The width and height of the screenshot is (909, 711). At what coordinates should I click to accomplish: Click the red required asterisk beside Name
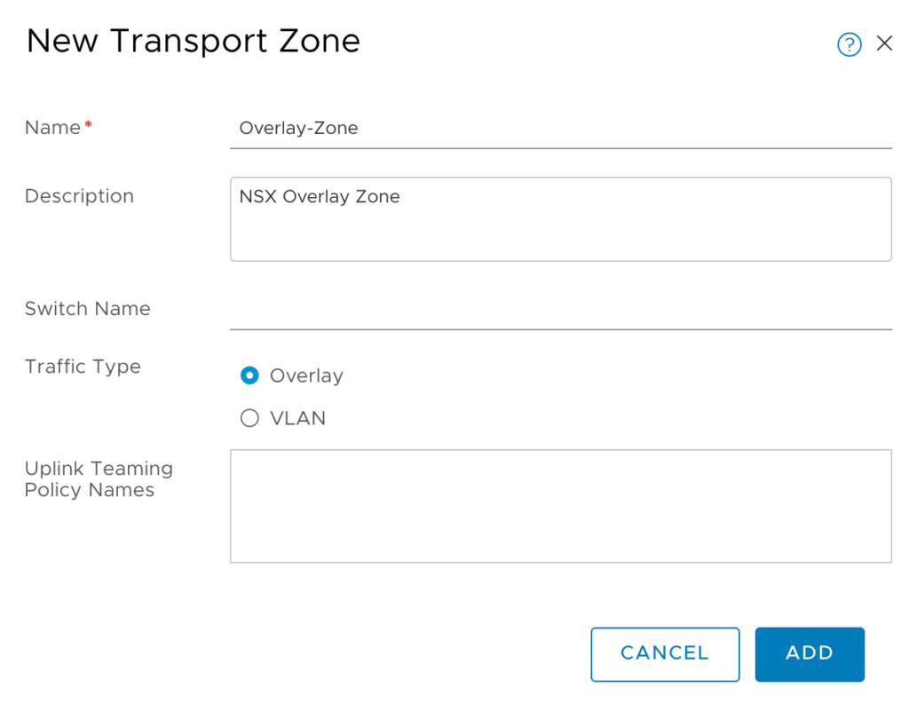(x=88, y=126)
